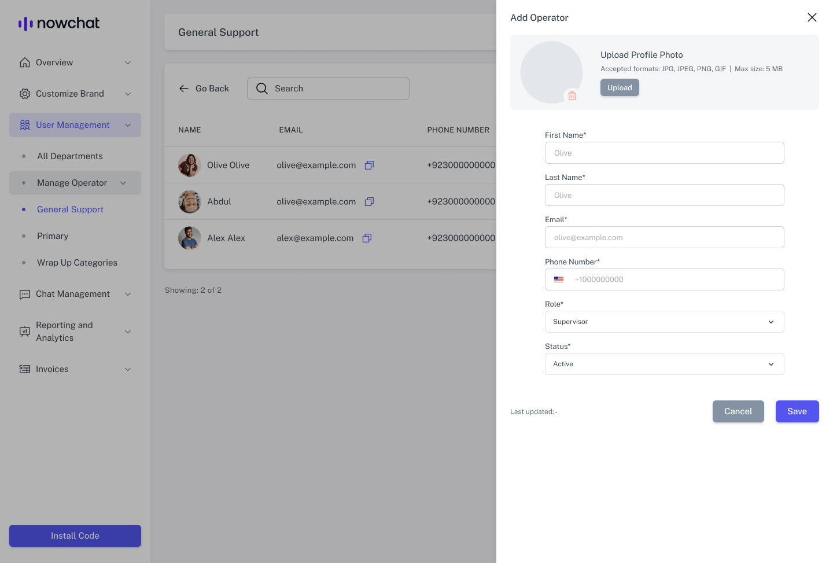Click the Install Code button
The height and width of the screenshot is (563, 833).
pos(75,536)
